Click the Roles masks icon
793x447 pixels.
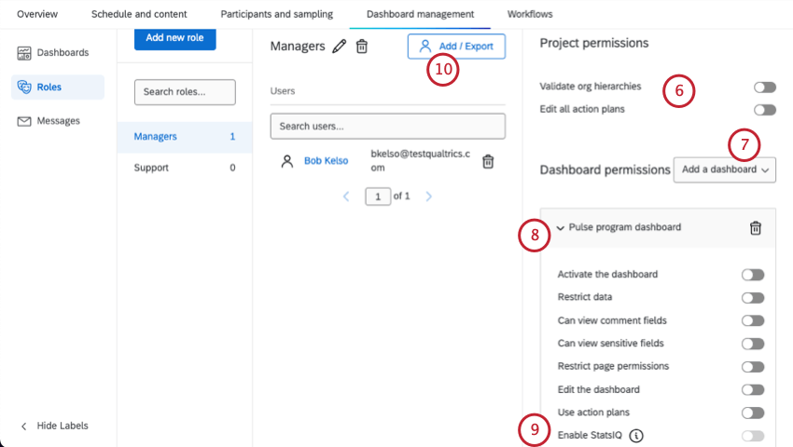[x=23, y=87]
